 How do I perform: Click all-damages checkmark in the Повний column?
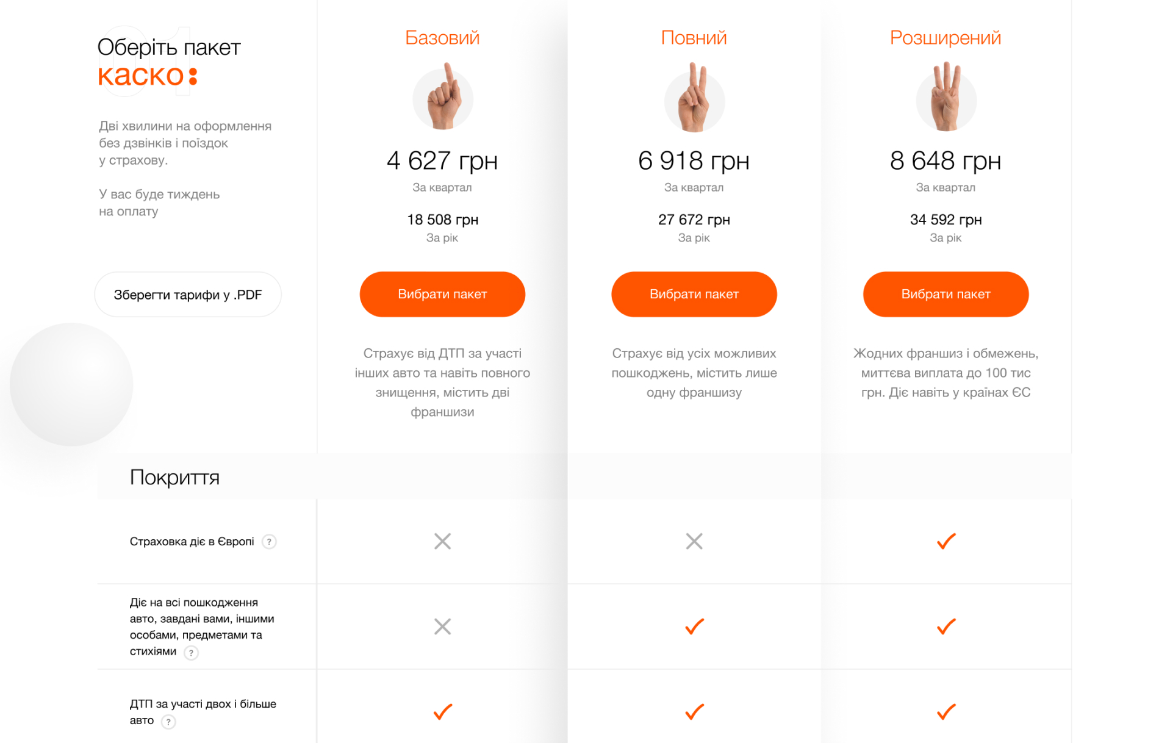point(694,626)
